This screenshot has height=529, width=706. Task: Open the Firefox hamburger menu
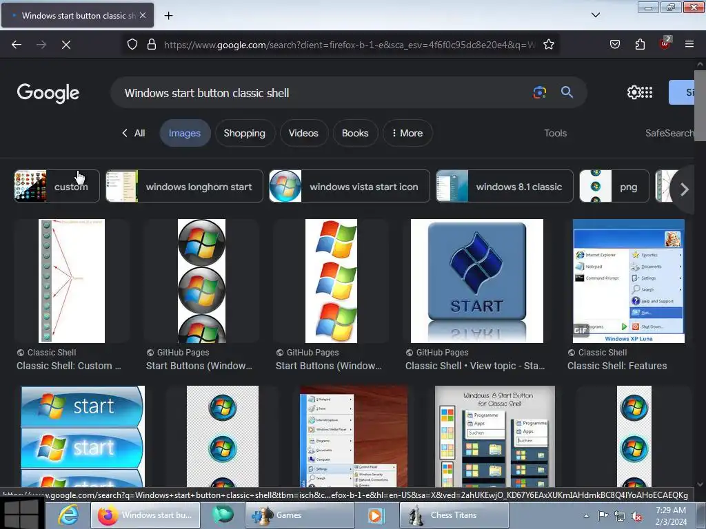(x=689, y=44)
